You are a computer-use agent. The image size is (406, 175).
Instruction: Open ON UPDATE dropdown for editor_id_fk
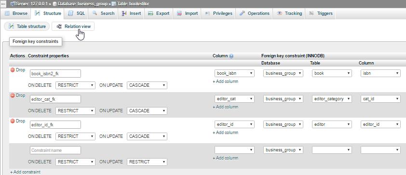click(x=147, y=136)
